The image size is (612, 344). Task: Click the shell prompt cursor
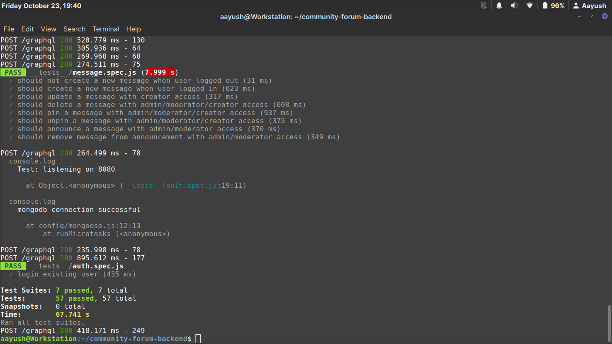click(198, 339)
